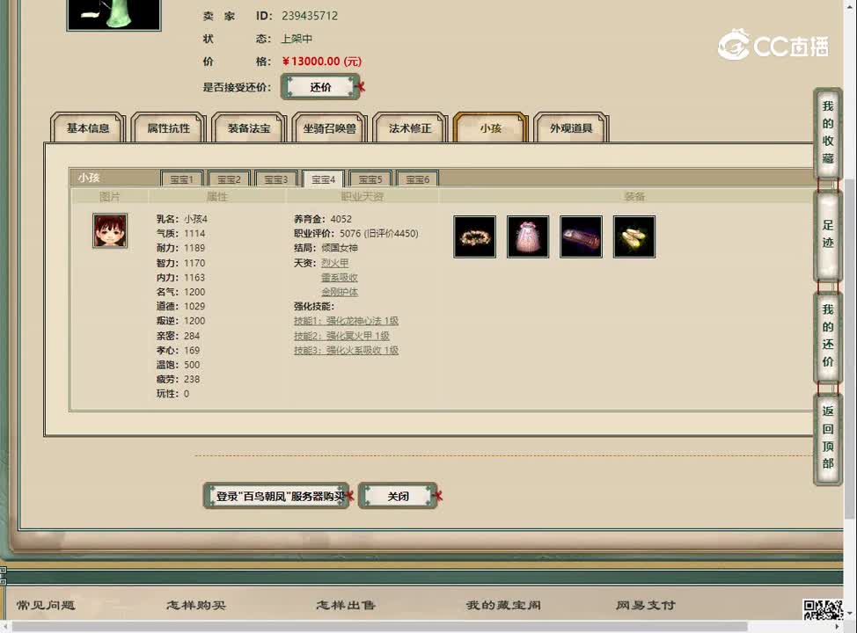Click the yellow shoes equipment icon
Viewport: 857px width, 633px height.
tap(634, 237)
